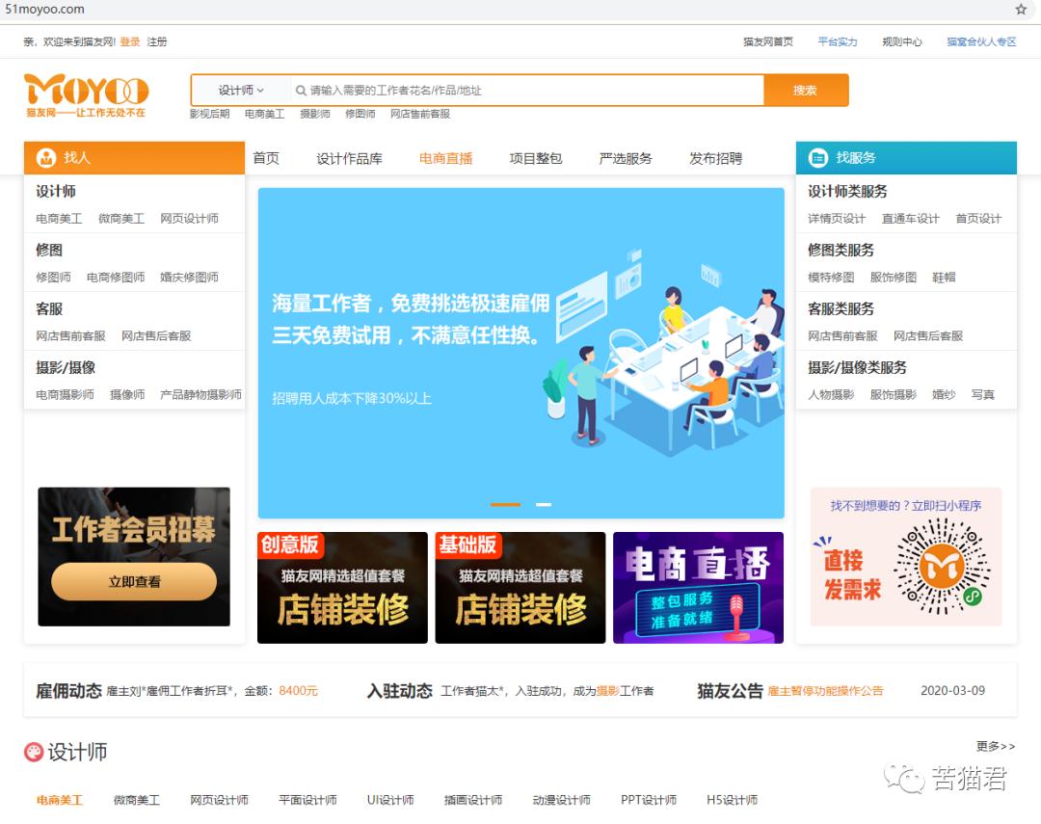Click the 找人 person icon on the orange panel

[x=44, y=156]
